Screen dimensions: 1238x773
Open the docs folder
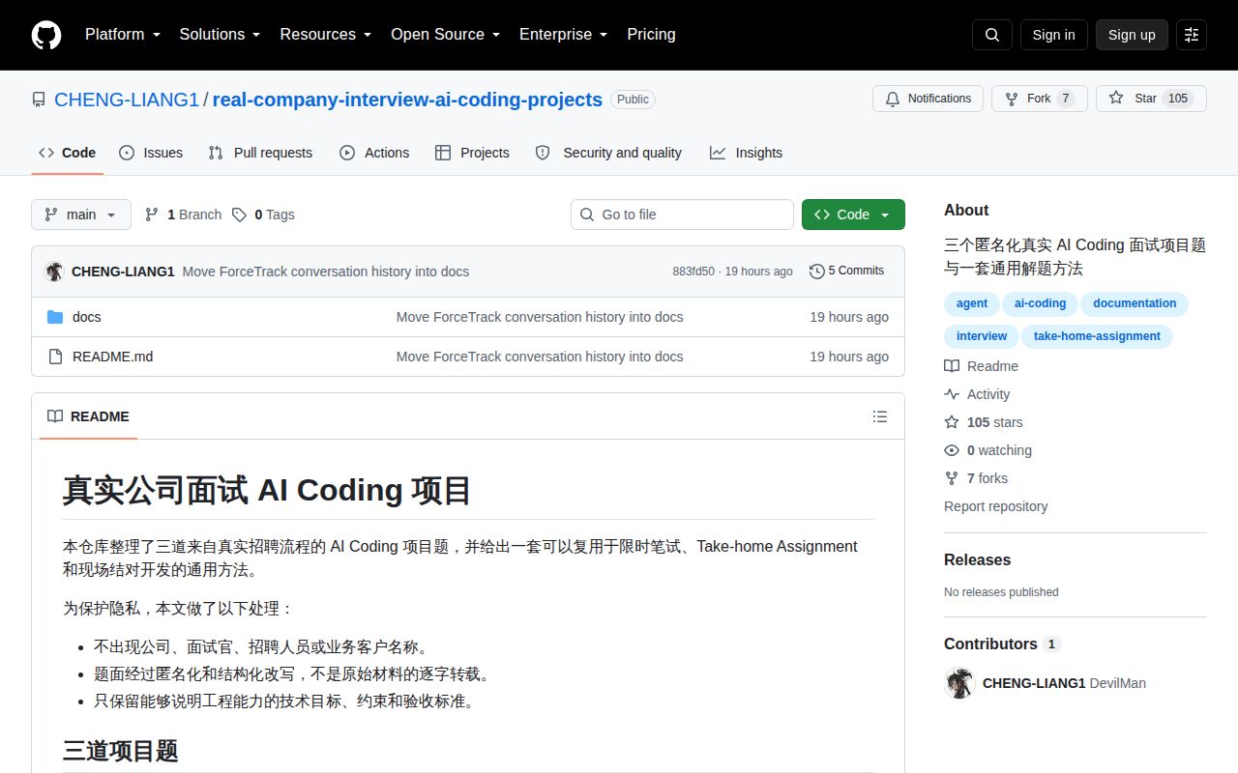tap(87, 317)
